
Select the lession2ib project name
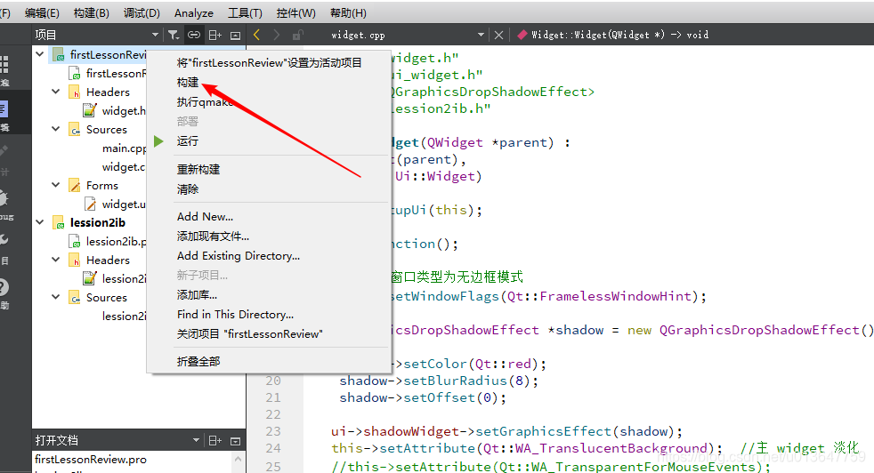pos(98,222)
